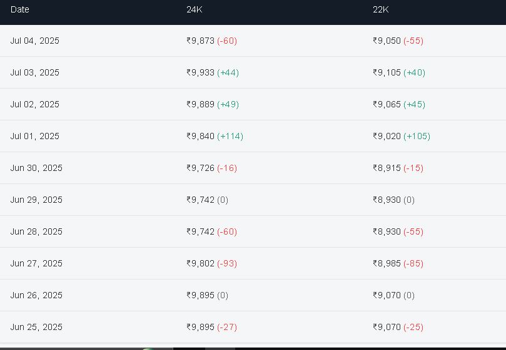
Task: Select the Jul 02, 2025 date
Action: click(x=35, y=104)
